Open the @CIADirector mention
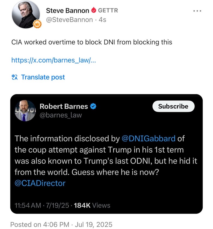213x229 pixels. pos(40,183)
